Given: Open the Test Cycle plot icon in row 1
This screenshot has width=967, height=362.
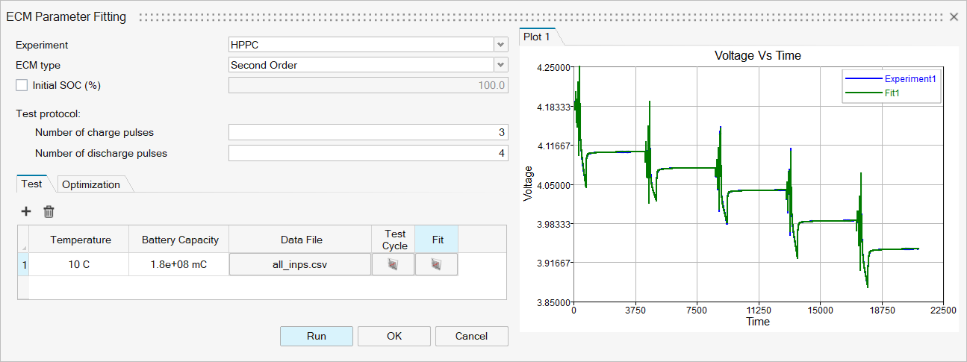Looking at the screenshot, I should (x=394, y=265).
